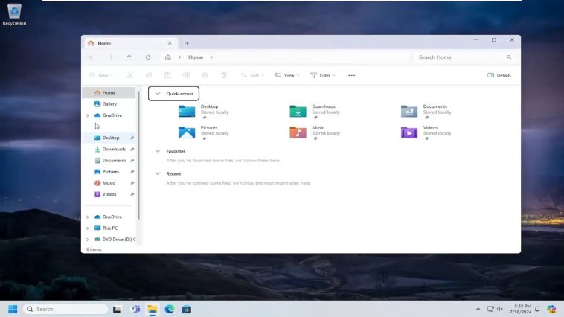Open the Videos folder in Quick access

[409, 132]
